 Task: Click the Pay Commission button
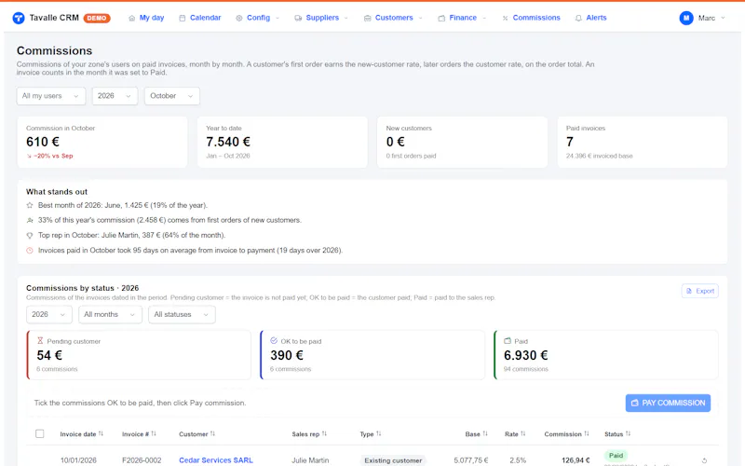click(668, 403)
